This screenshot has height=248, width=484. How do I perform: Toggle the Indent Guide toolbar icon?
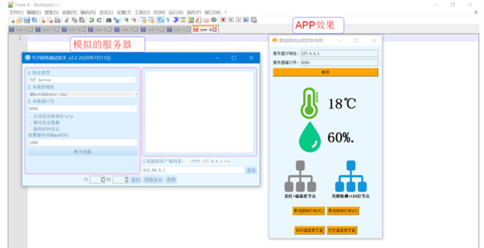[175, 20]
